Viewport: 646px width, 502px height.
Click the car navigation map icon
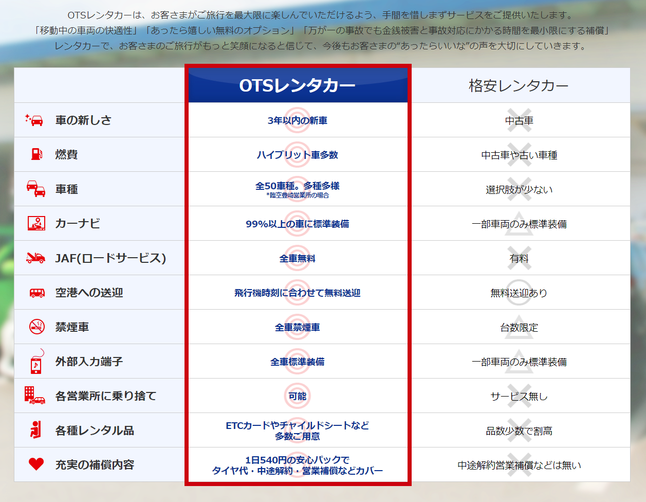36,223
